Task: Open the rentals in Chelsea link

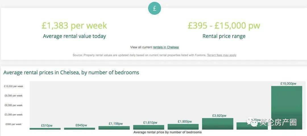Action: point(166,47)
